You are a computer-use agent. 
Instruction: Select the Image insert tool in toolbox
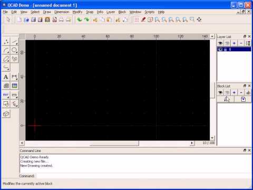(15, 85)
